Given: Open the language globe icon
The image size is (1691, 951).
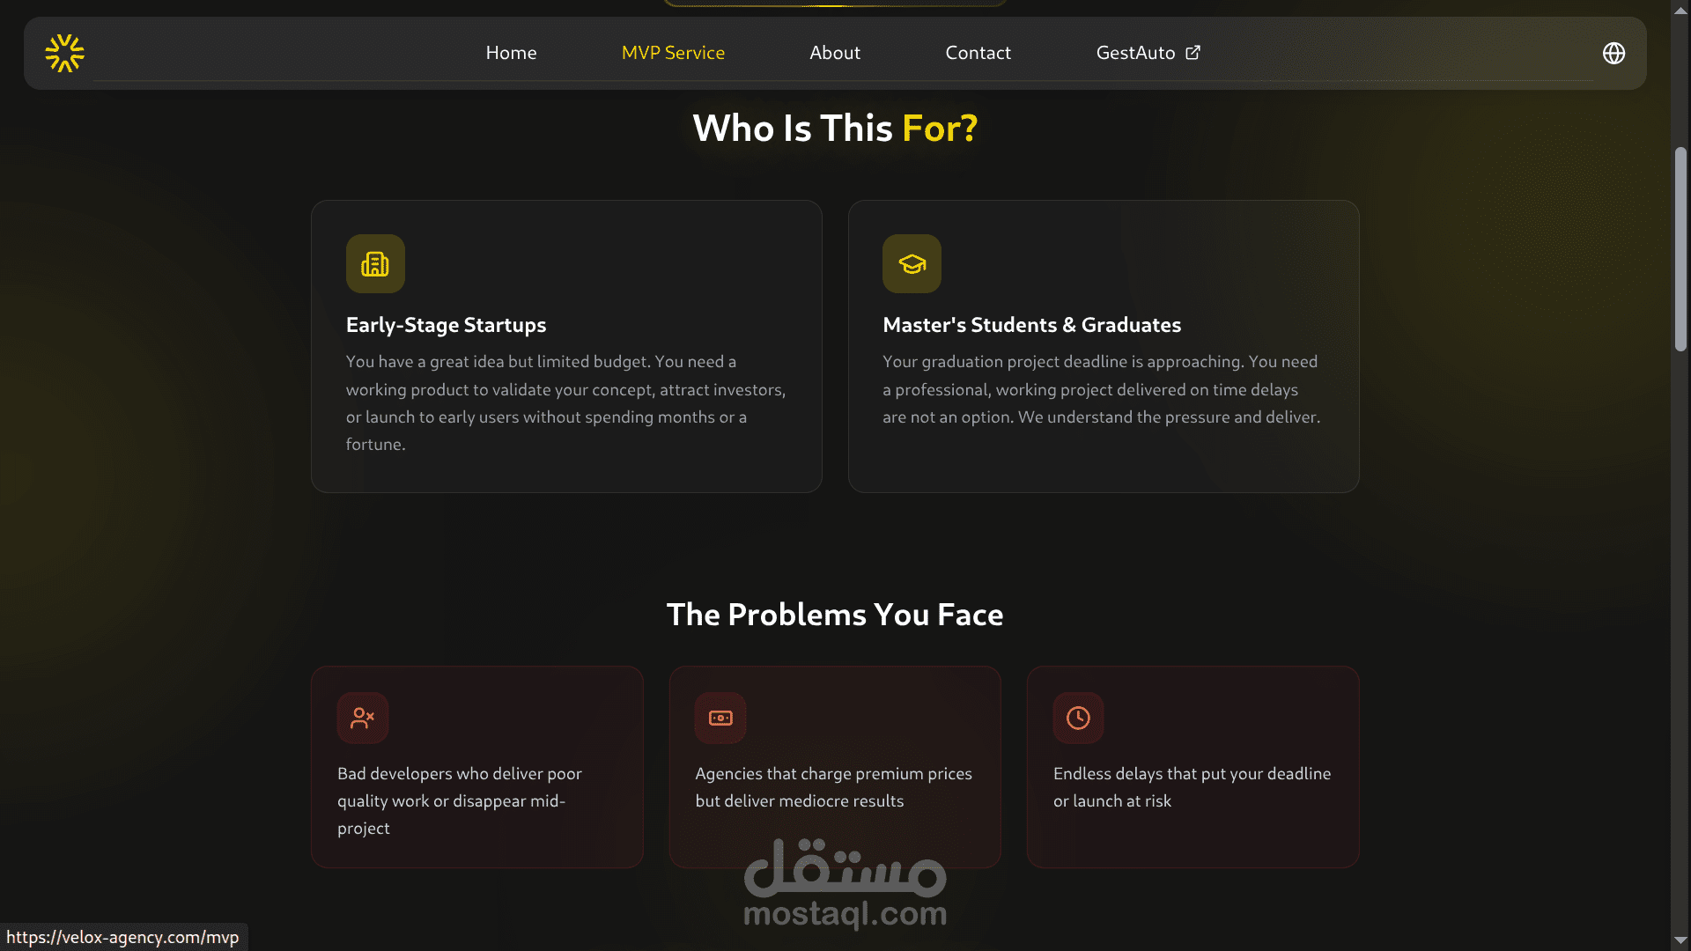Looking at the screenshot, I should pyautogui.click(x=1613, y=53).
